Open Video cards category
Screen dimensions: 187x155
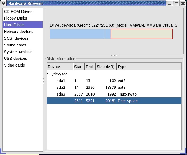[14, 65]
